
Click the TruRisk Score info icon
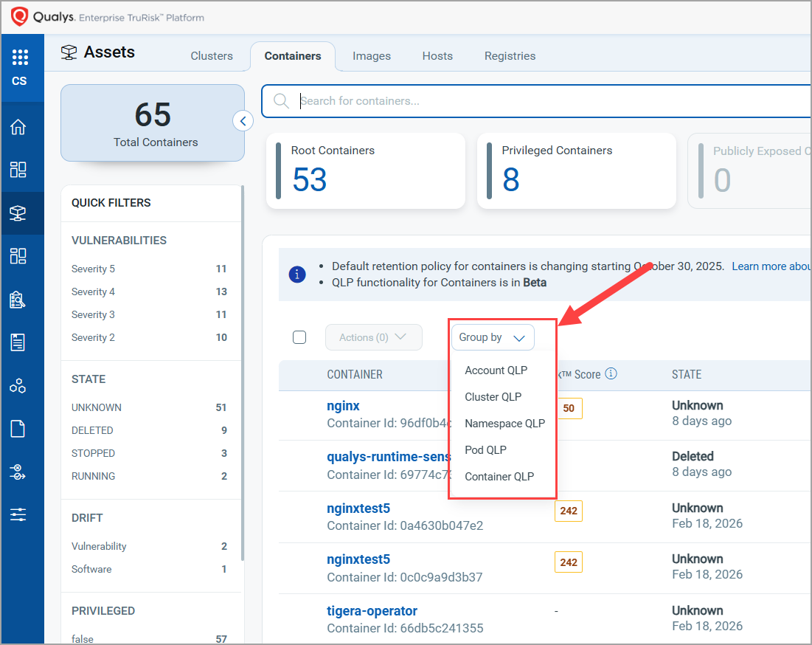pos(611,374)
